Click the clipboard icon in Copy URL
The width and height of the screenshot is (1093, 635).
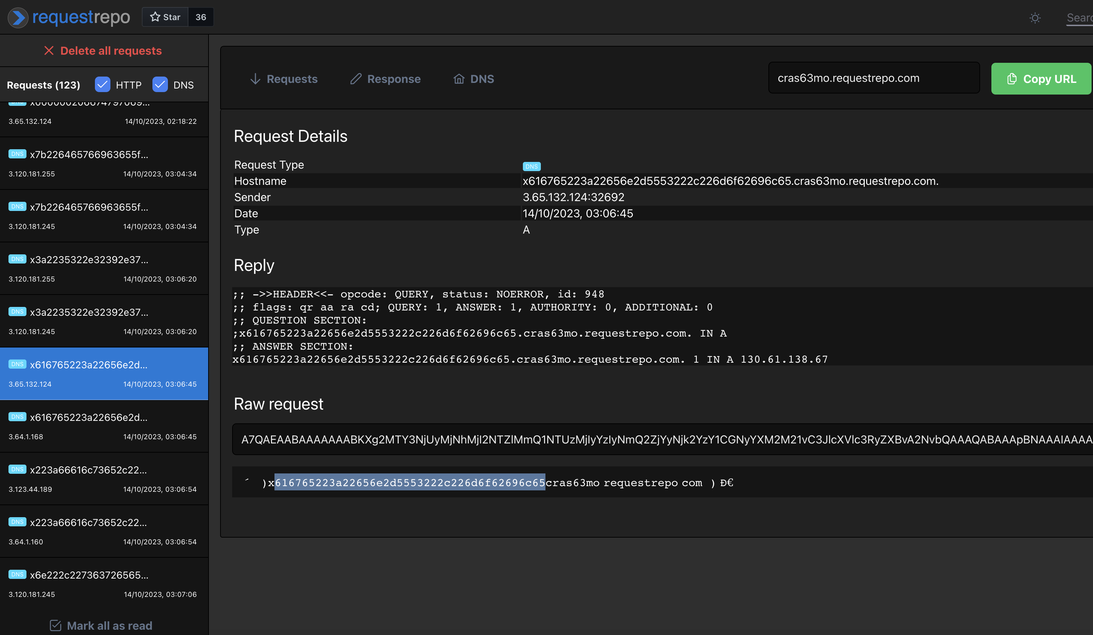[1012, 79]
